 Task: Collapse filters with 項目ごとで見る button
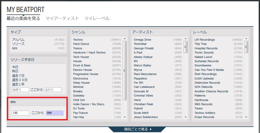138,129
